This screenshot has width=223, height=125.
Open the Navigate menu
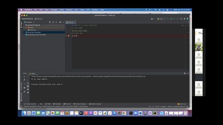tap(54, 10)
